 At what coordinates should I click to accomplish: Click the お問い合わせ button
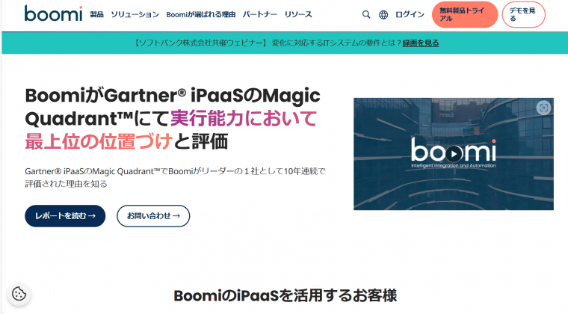pyautogui.click(x=153, y=216)
